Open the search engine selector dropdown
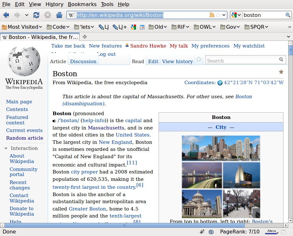The image size is (293, 236). 236,15
